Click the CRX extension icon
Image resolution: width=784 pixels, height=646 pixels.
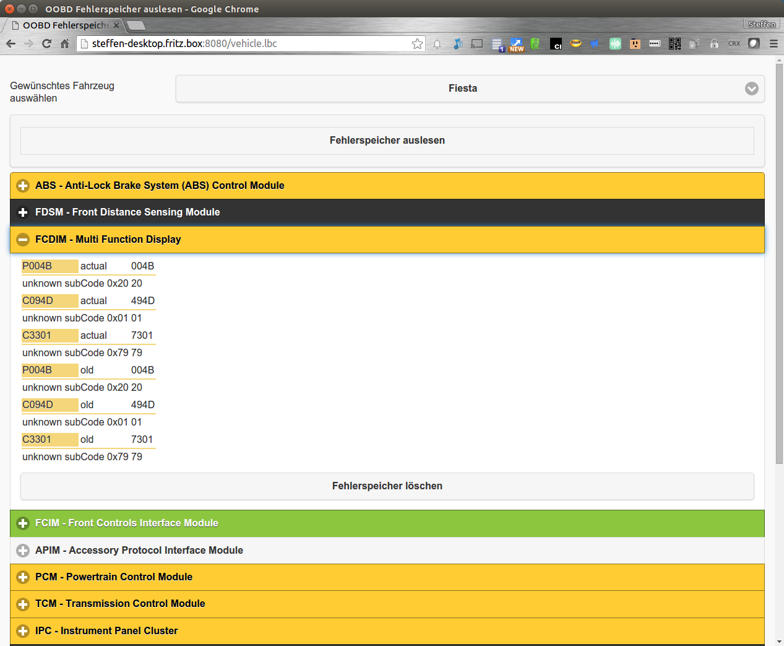pyautogui.click(x=734, y=43)
